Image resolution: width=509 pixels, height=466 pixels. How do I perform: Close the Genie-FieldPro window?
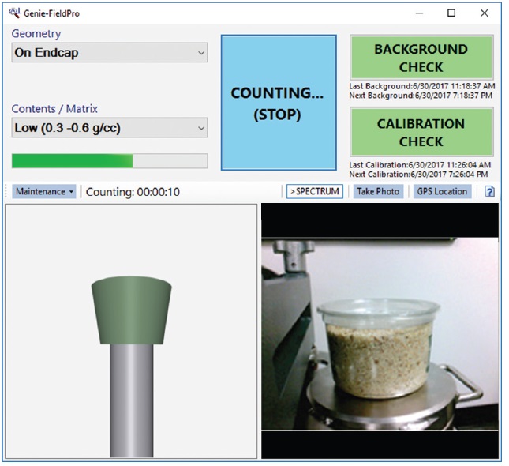pyautogui.click(x=485, y=13)
